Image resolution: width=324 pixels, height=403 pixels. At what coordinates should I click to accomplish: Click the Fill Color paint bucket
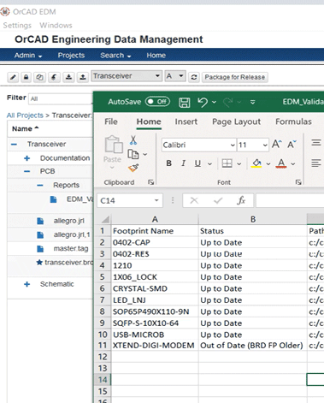pos(256,163)
